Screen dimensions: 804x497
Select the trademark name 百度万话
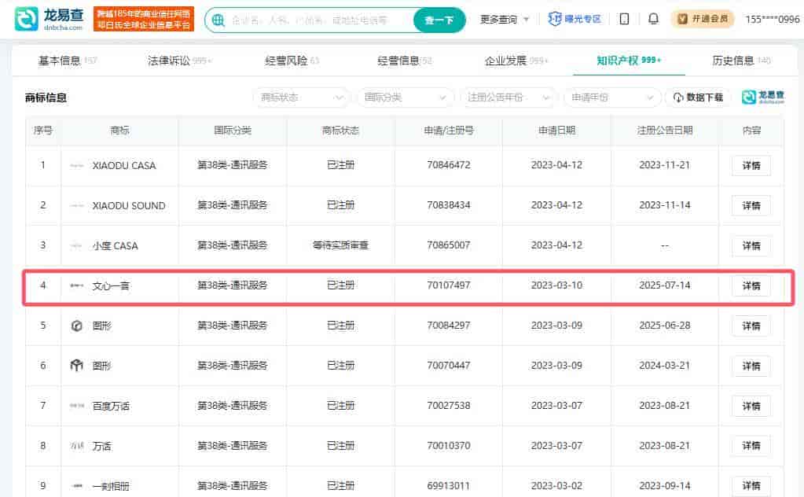pos(111,406)
